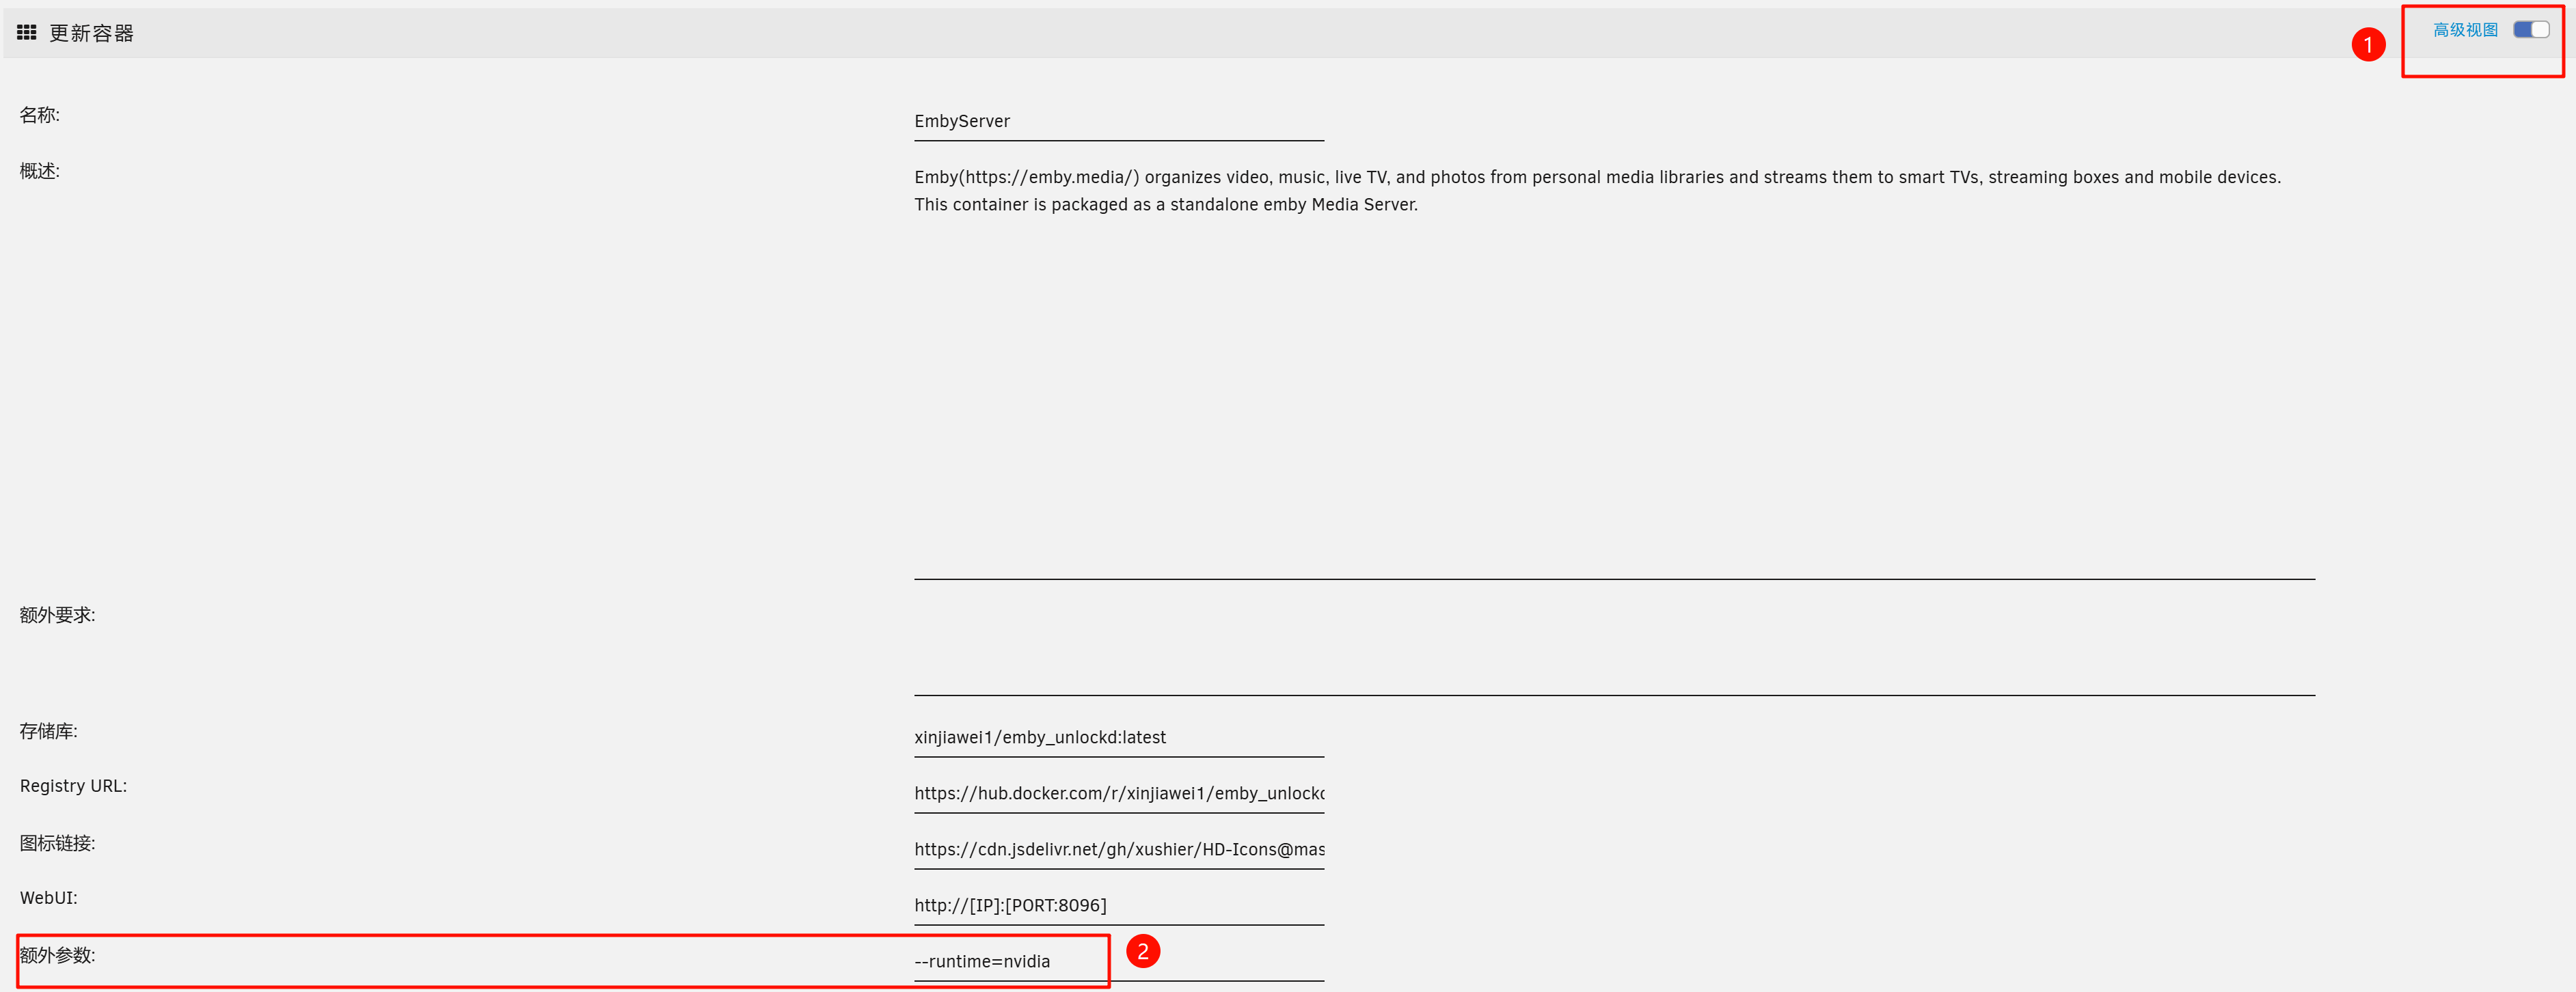Click the Registry URL: label
The image size is (2576, 992).
[73, 786]
